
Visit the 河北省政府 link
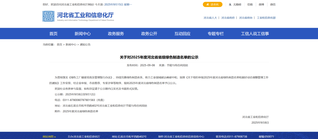point(228,18)
